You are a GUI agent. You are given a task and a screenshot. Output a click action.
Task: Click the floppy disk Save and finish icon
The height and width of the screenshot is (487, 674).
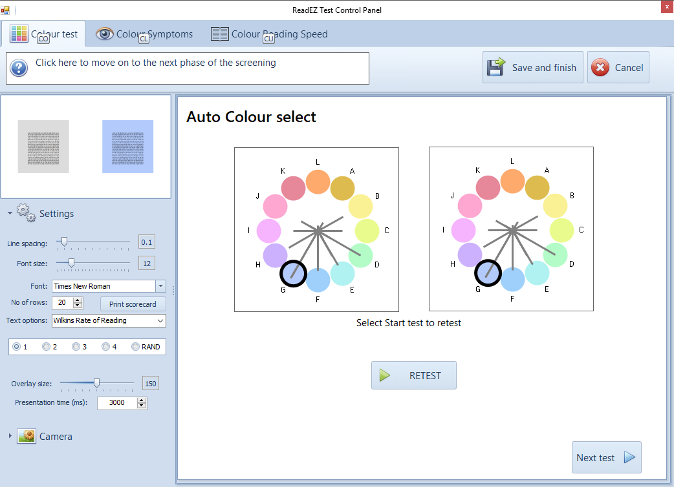496,68
